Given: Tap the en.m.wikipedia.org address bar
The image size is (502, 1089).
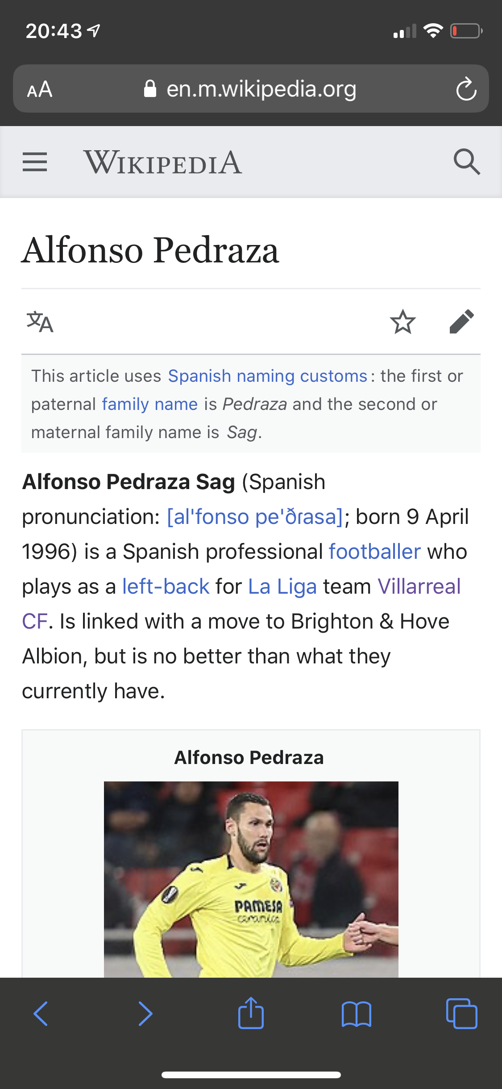Looking at the screenshot, I should coord(251,89).
